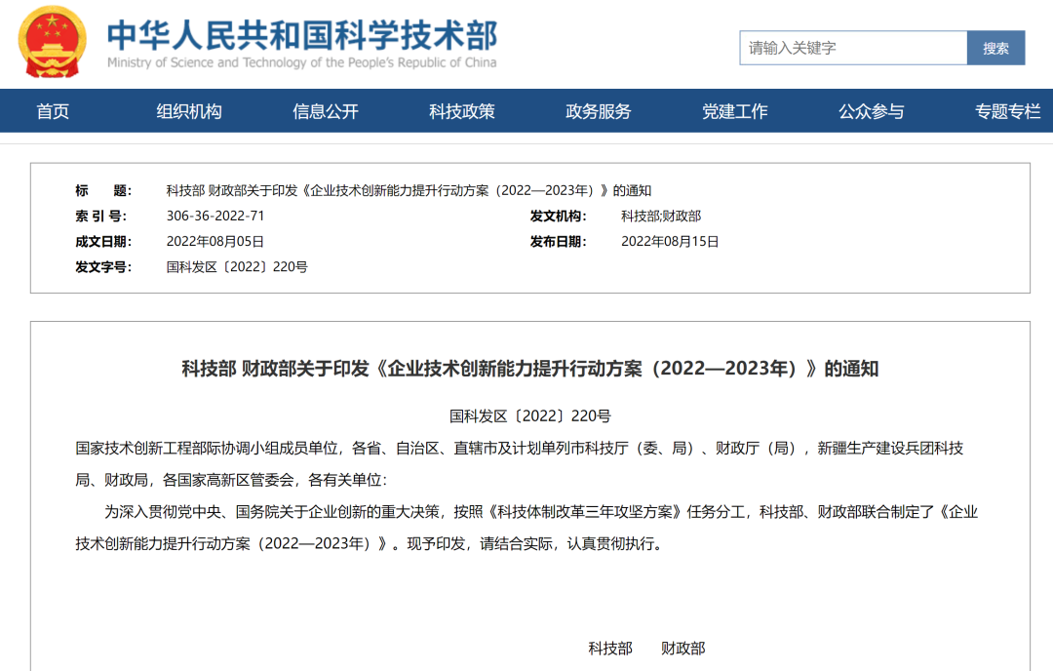Click the ministry name heading 中华人民共和国科学技术部
Screen dimensions: 1053x671
coord(302,36)
